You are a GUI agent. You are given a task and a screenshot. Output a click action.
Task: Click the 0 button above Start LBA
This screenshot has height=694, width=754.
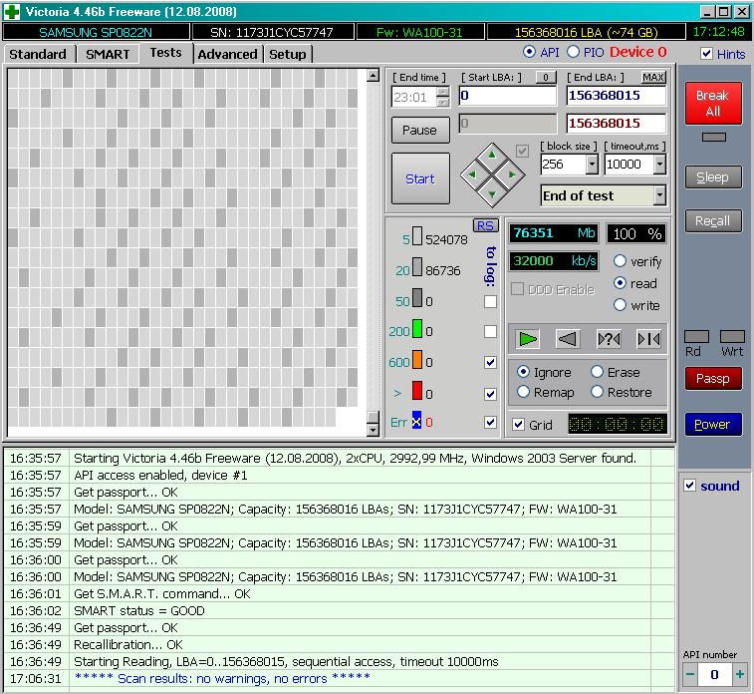click(x=546, y=77)
